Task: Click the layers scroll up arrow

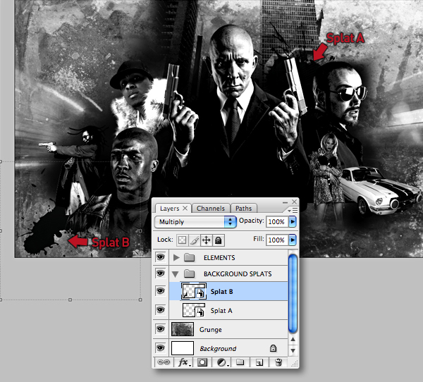Action: point(293,340)
